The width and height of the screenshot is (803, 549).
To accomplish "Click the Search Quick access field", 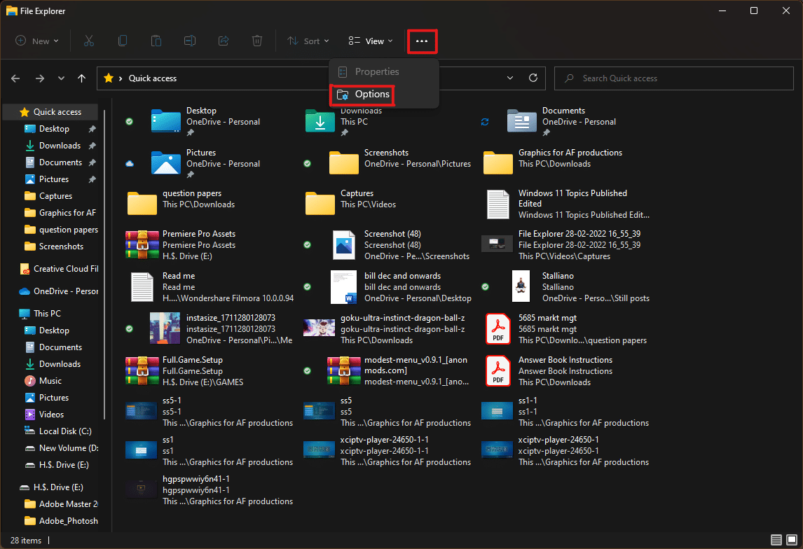I will (x=674, y=78).
